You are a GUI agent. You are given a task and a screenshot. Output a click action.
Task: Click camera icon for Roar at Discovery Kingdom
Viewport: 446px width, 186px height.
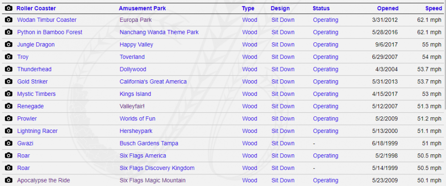[x=8, y=168]
